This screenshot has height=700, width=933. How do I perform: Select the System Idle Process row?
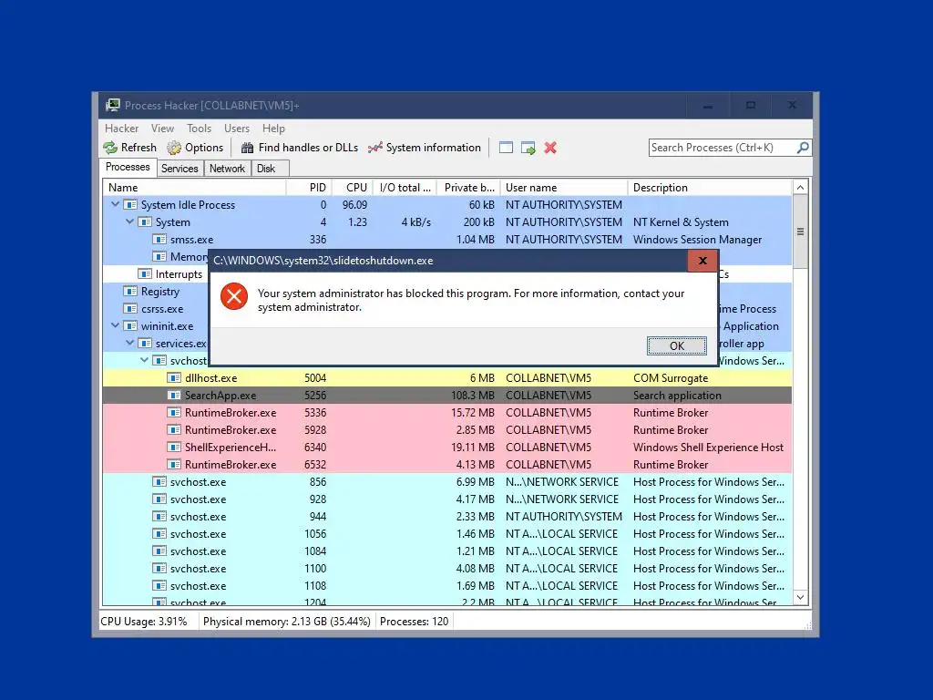point(447,205)
